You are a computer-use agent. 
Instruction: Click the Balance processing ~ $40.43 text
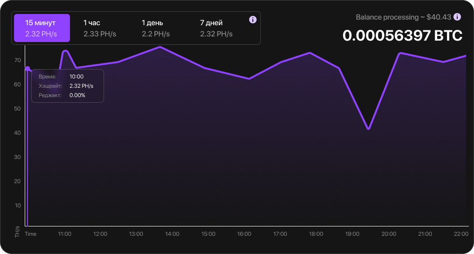pos(403,17)
